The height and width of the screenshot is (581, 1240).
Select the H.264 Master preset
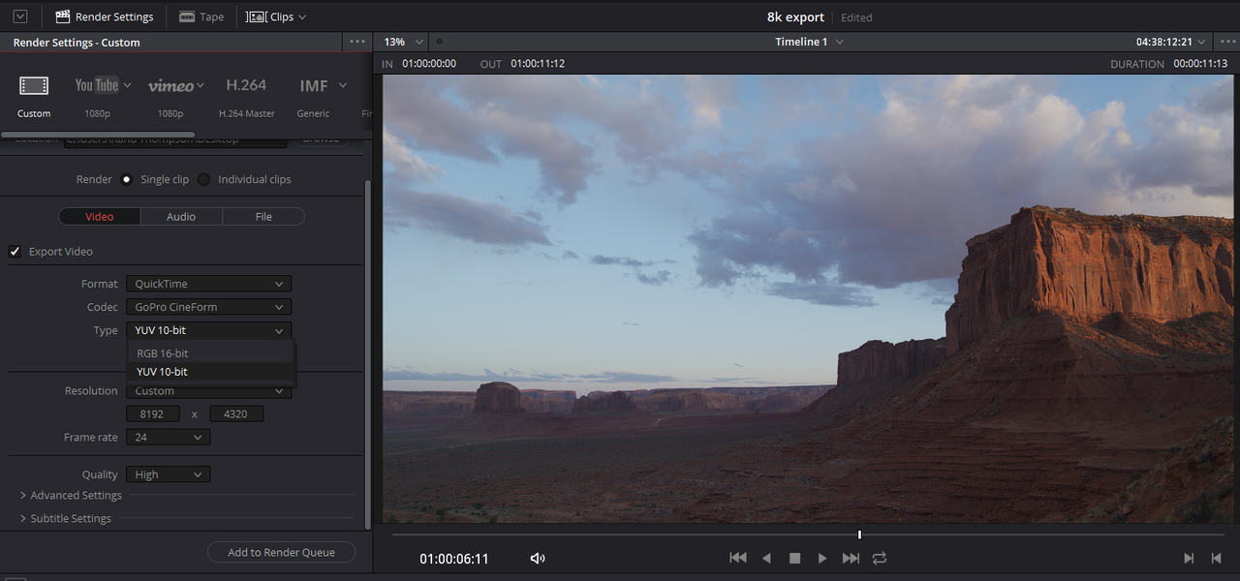click(246, 96)
